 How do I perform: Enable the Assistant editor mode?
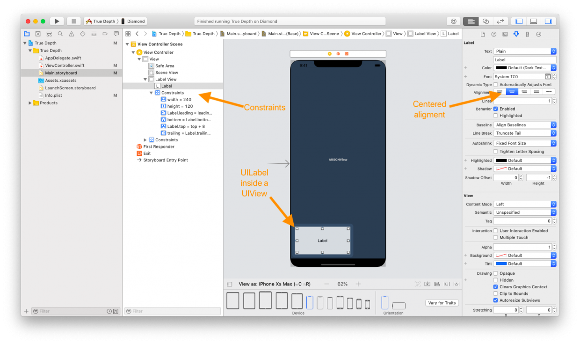[486, 21]
